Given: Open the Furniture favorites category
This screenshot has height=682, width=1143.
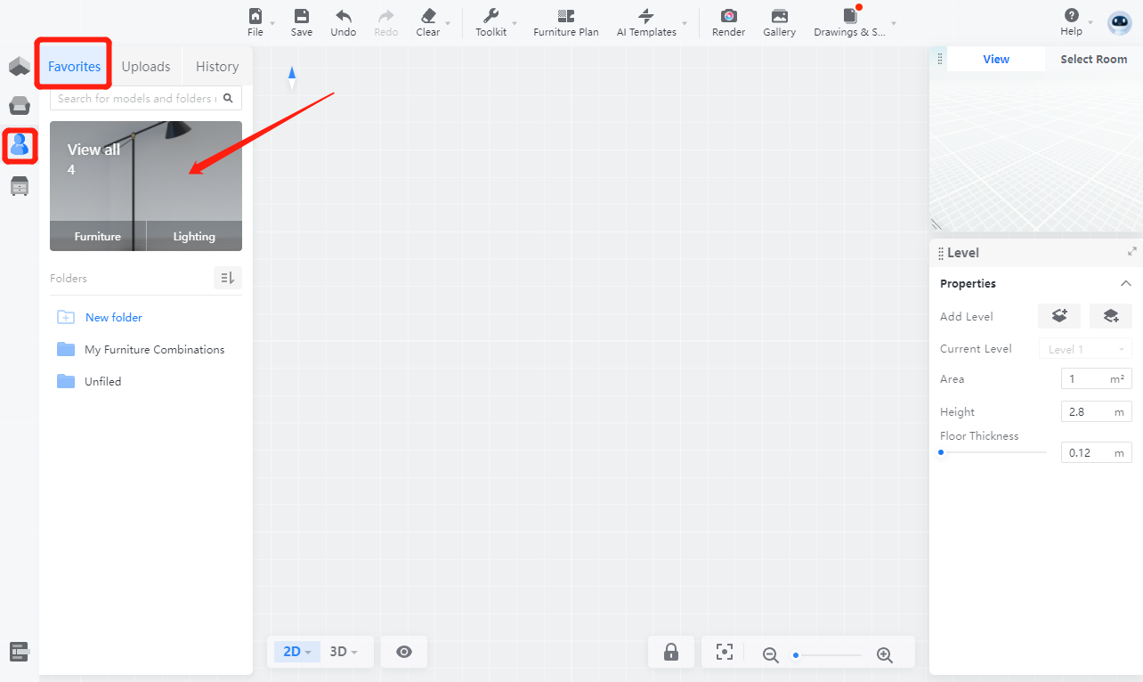Looking at the screenshot, I should (98, 236).
